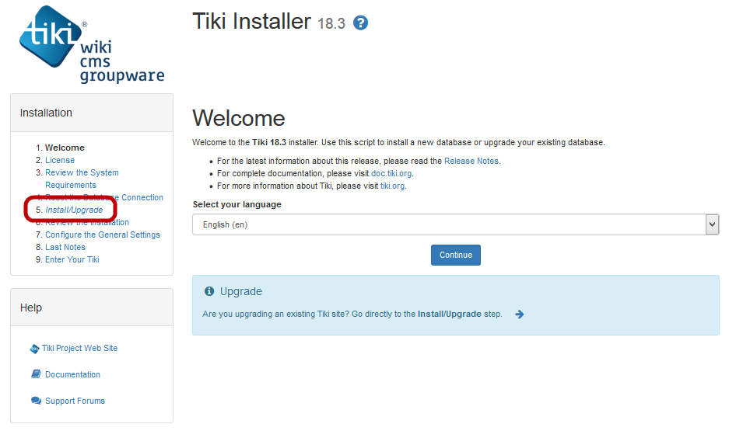Image resolution: width=729 pixels, height=431 pixels.
Task: Follow the tiki.org link
Action: coord(393,186)
